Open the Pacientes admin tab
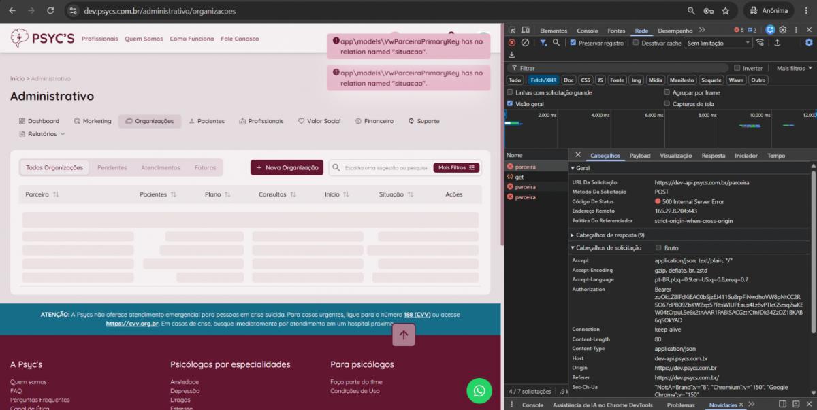Screen dimensions: 817x410 (x=206, y=121)
